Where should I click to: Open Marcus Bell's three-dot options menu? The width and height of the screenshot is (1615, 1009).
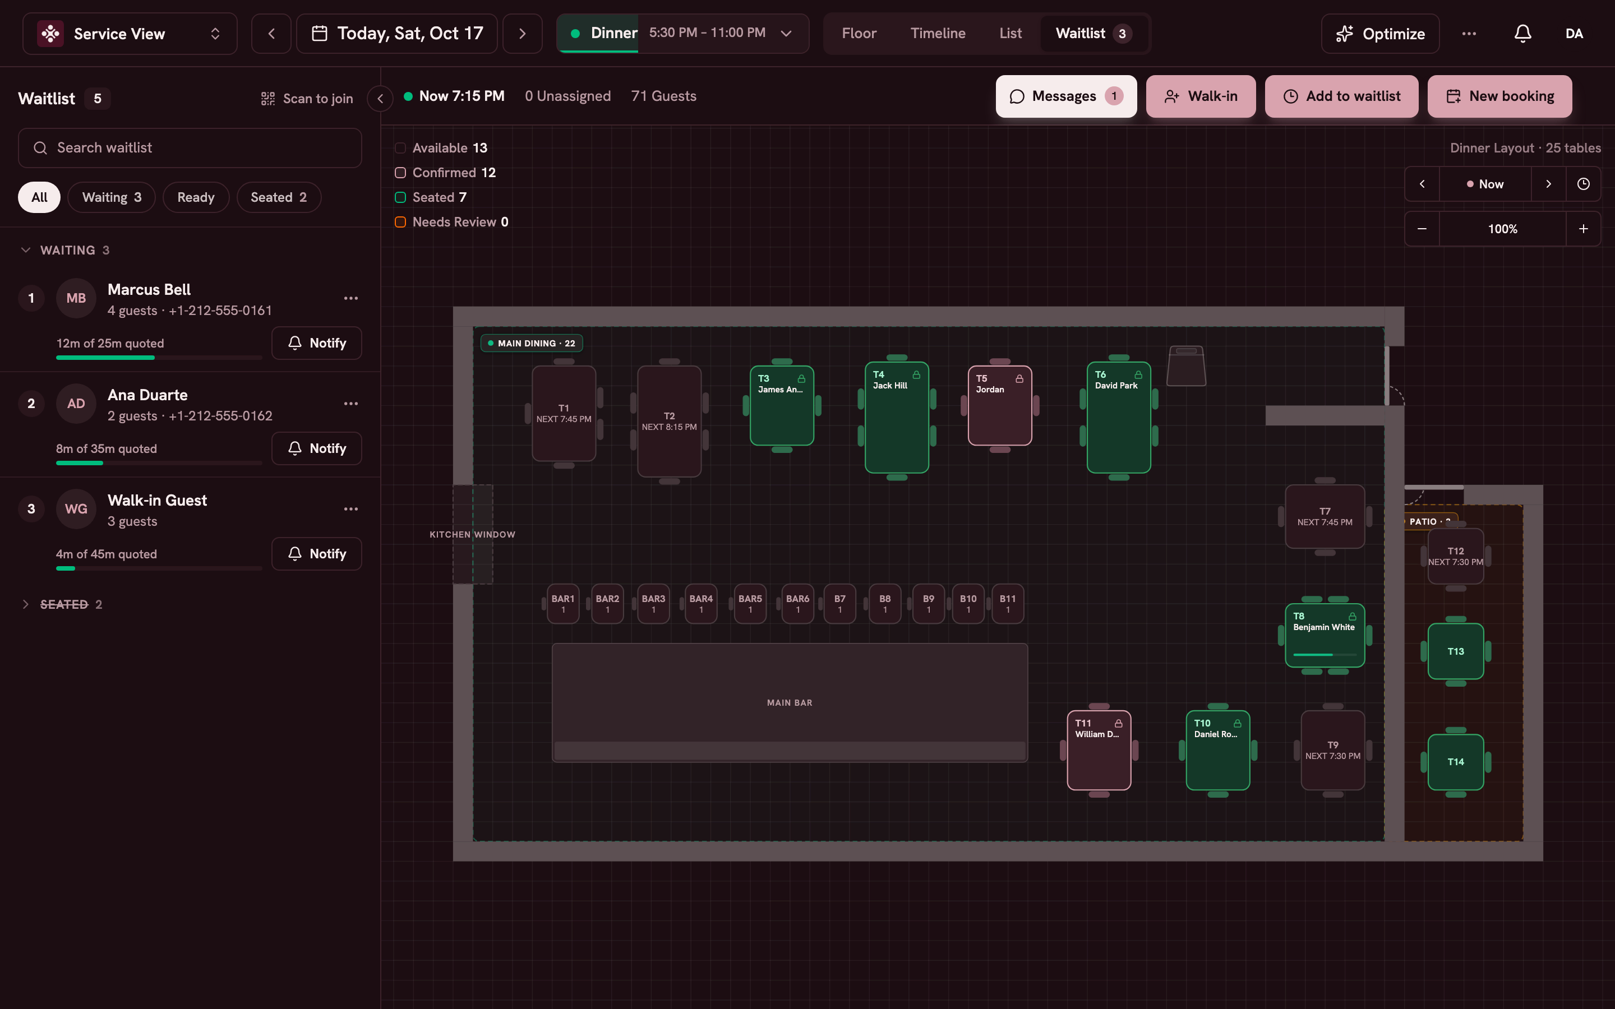pos(351,298)
